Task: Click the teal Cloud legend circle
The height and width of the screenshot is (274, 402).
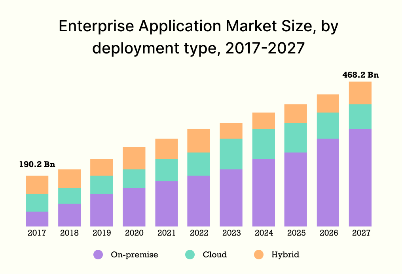Action: [190, 255]
